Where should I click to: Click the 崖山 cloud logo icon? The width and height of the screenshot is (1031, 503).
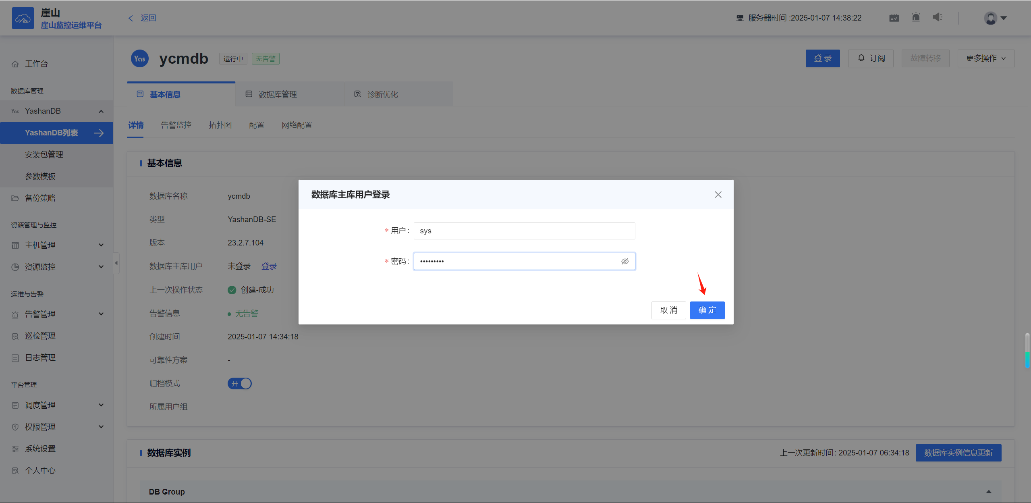[23, 18]
